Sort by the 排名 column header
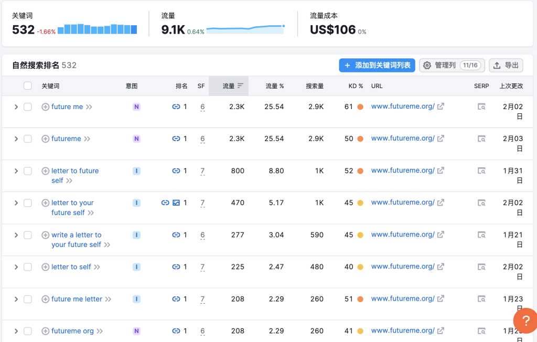 pyautogui.click(x=181, y=86)
